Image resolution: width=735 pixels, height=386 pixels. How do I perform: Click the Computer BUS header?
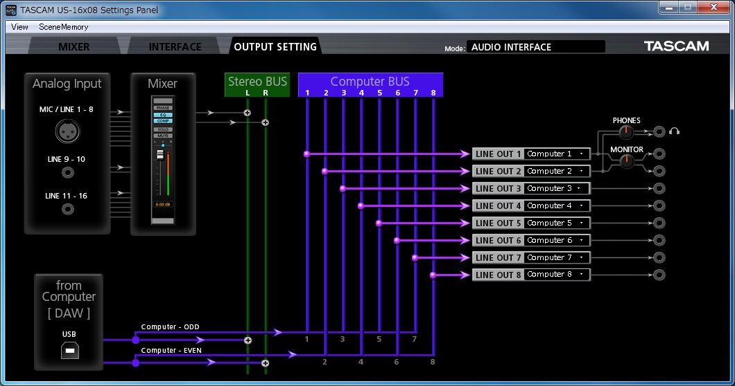coord(370,84)
